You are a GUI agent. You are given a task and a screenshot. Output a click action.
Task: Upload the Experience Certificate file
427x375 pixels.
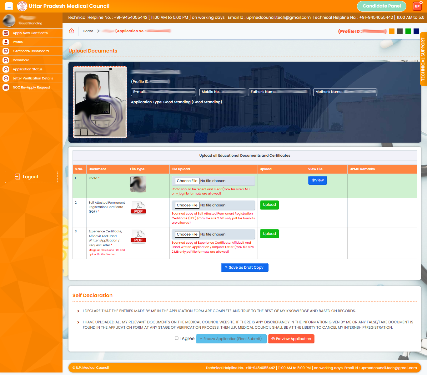[x=269, y=234]
